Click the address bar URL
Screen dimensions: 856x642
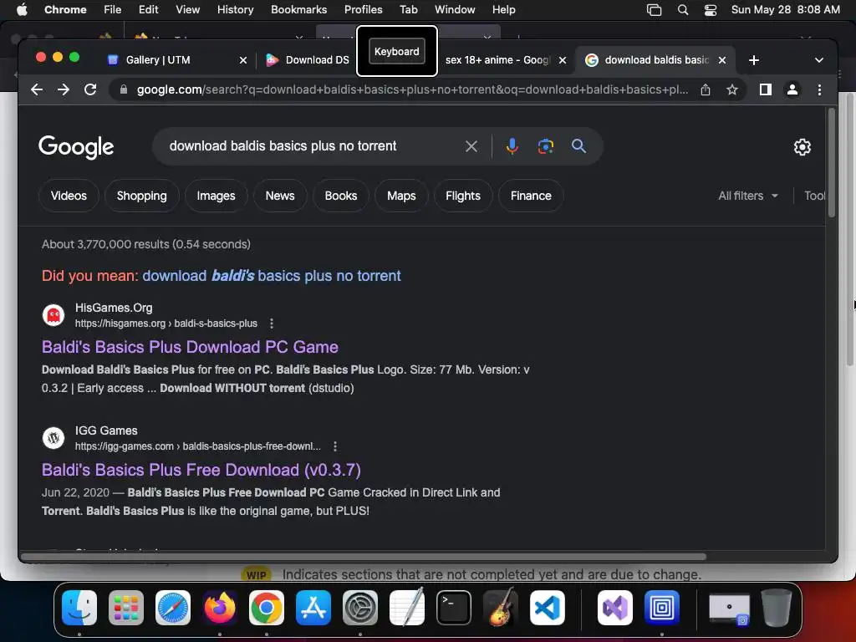pyautogui.click(x=412, y=89)
